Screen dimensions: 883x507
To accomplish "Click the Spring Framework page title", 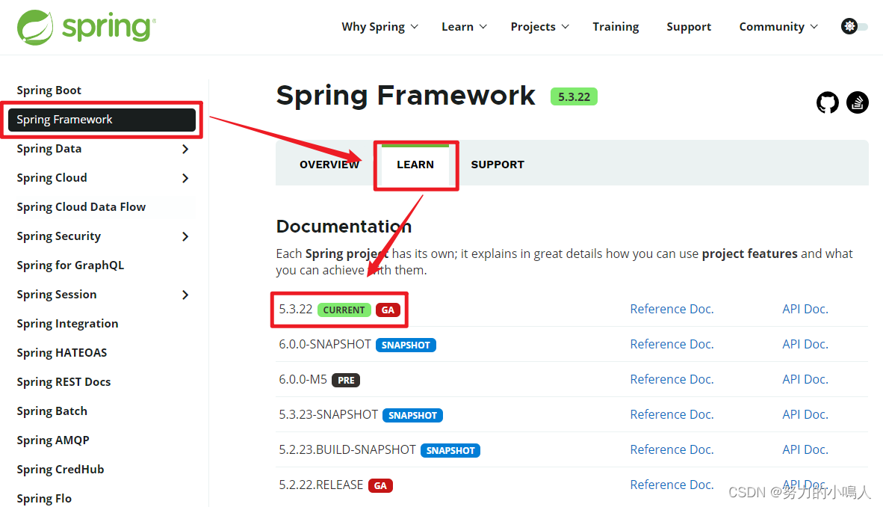I will pos(406,95).
